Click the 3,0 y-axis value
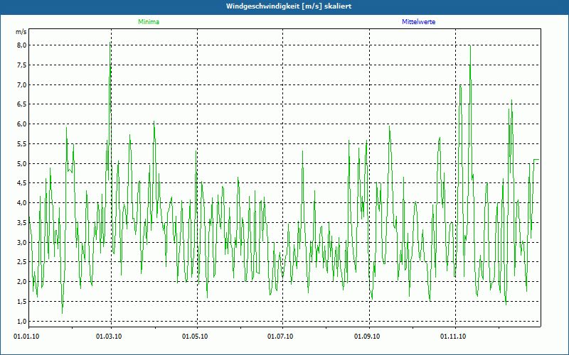 (22, 242)
